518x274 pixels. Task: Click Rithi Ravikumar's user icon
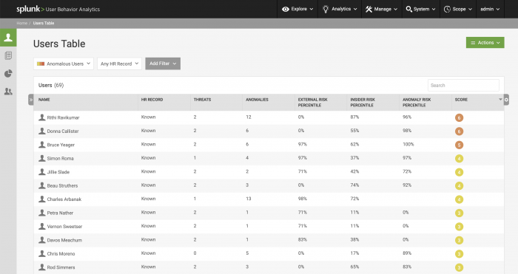coord(42,117)
